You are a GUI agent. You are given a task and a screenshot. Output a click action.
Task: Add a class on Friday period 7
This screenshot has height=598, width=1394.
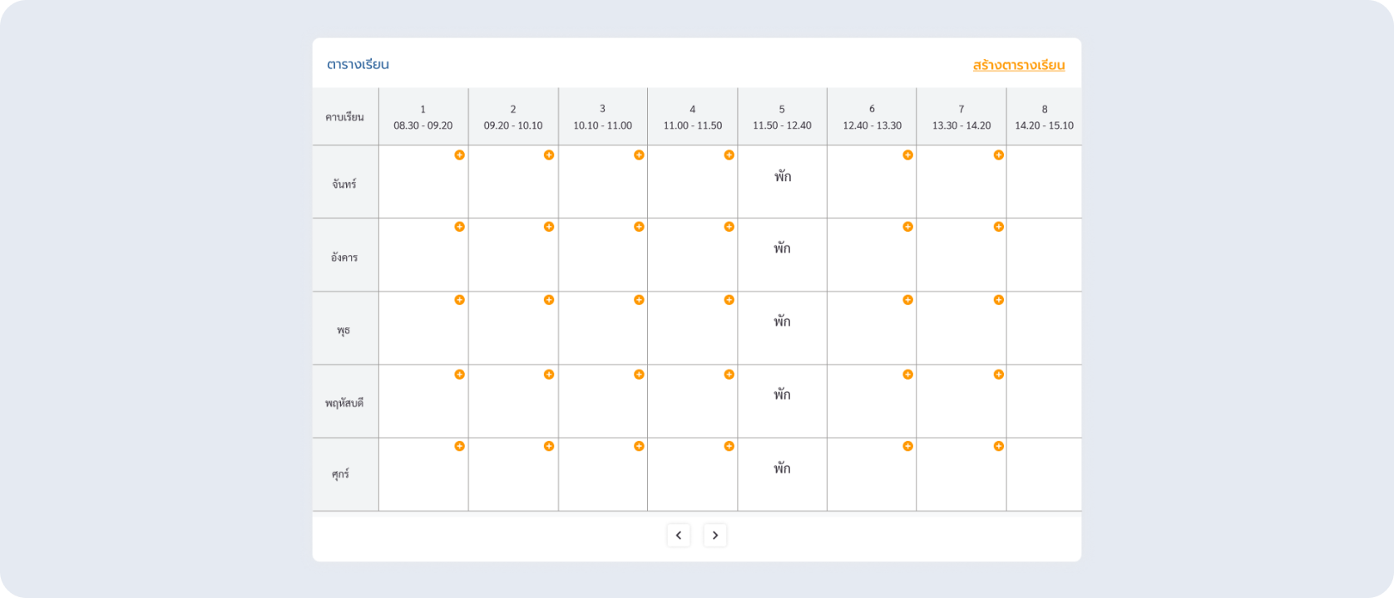click(x=998, y=446)
